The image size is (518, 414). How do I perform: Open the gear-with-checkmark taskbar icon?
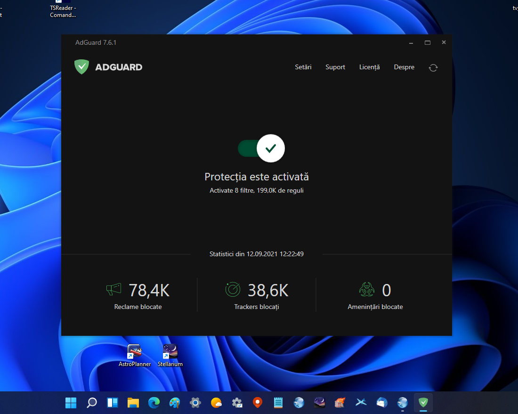click(x=237, y=402)
